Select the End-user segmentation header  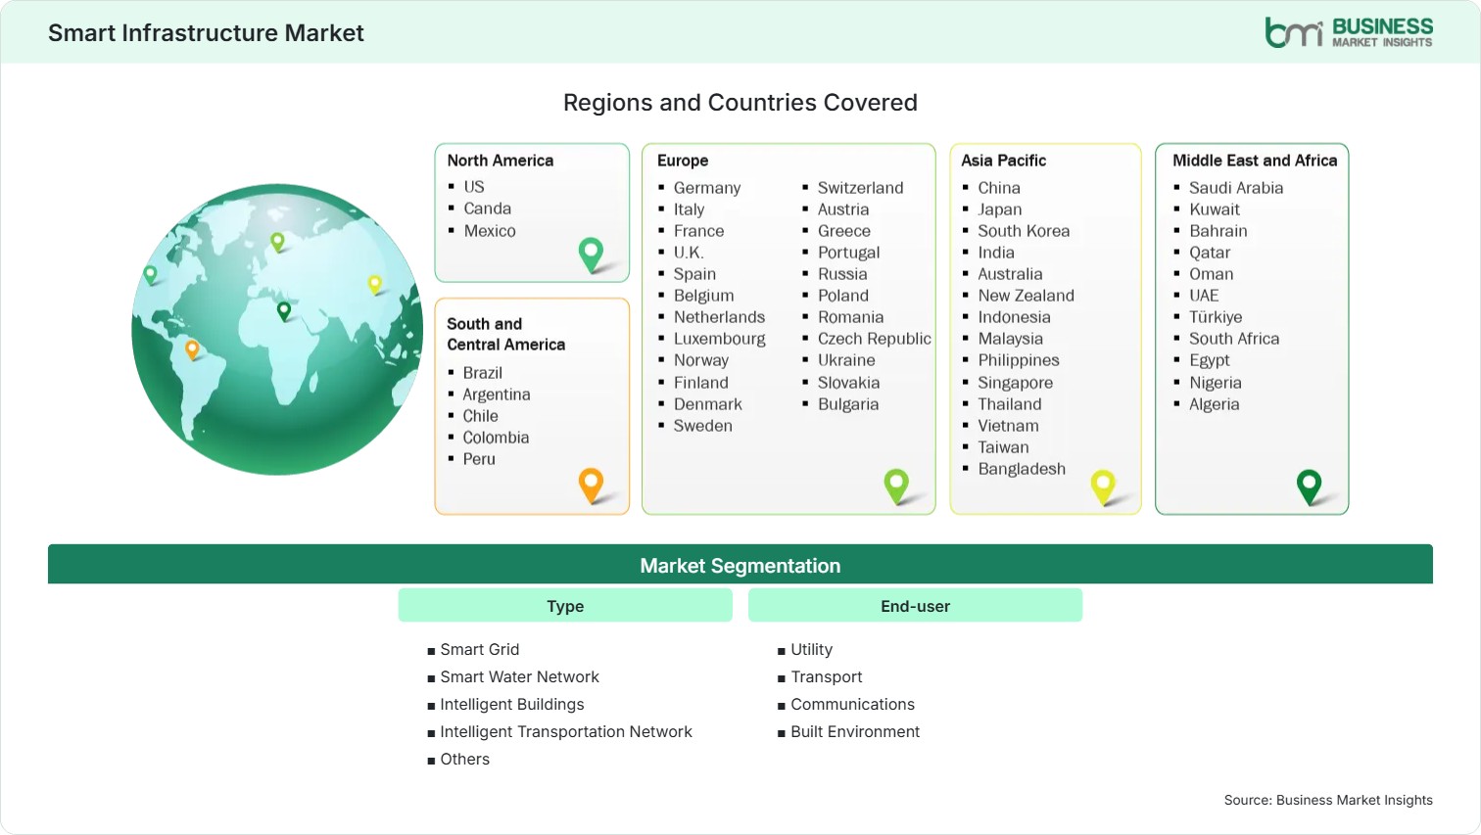click(x=915, y=606)
